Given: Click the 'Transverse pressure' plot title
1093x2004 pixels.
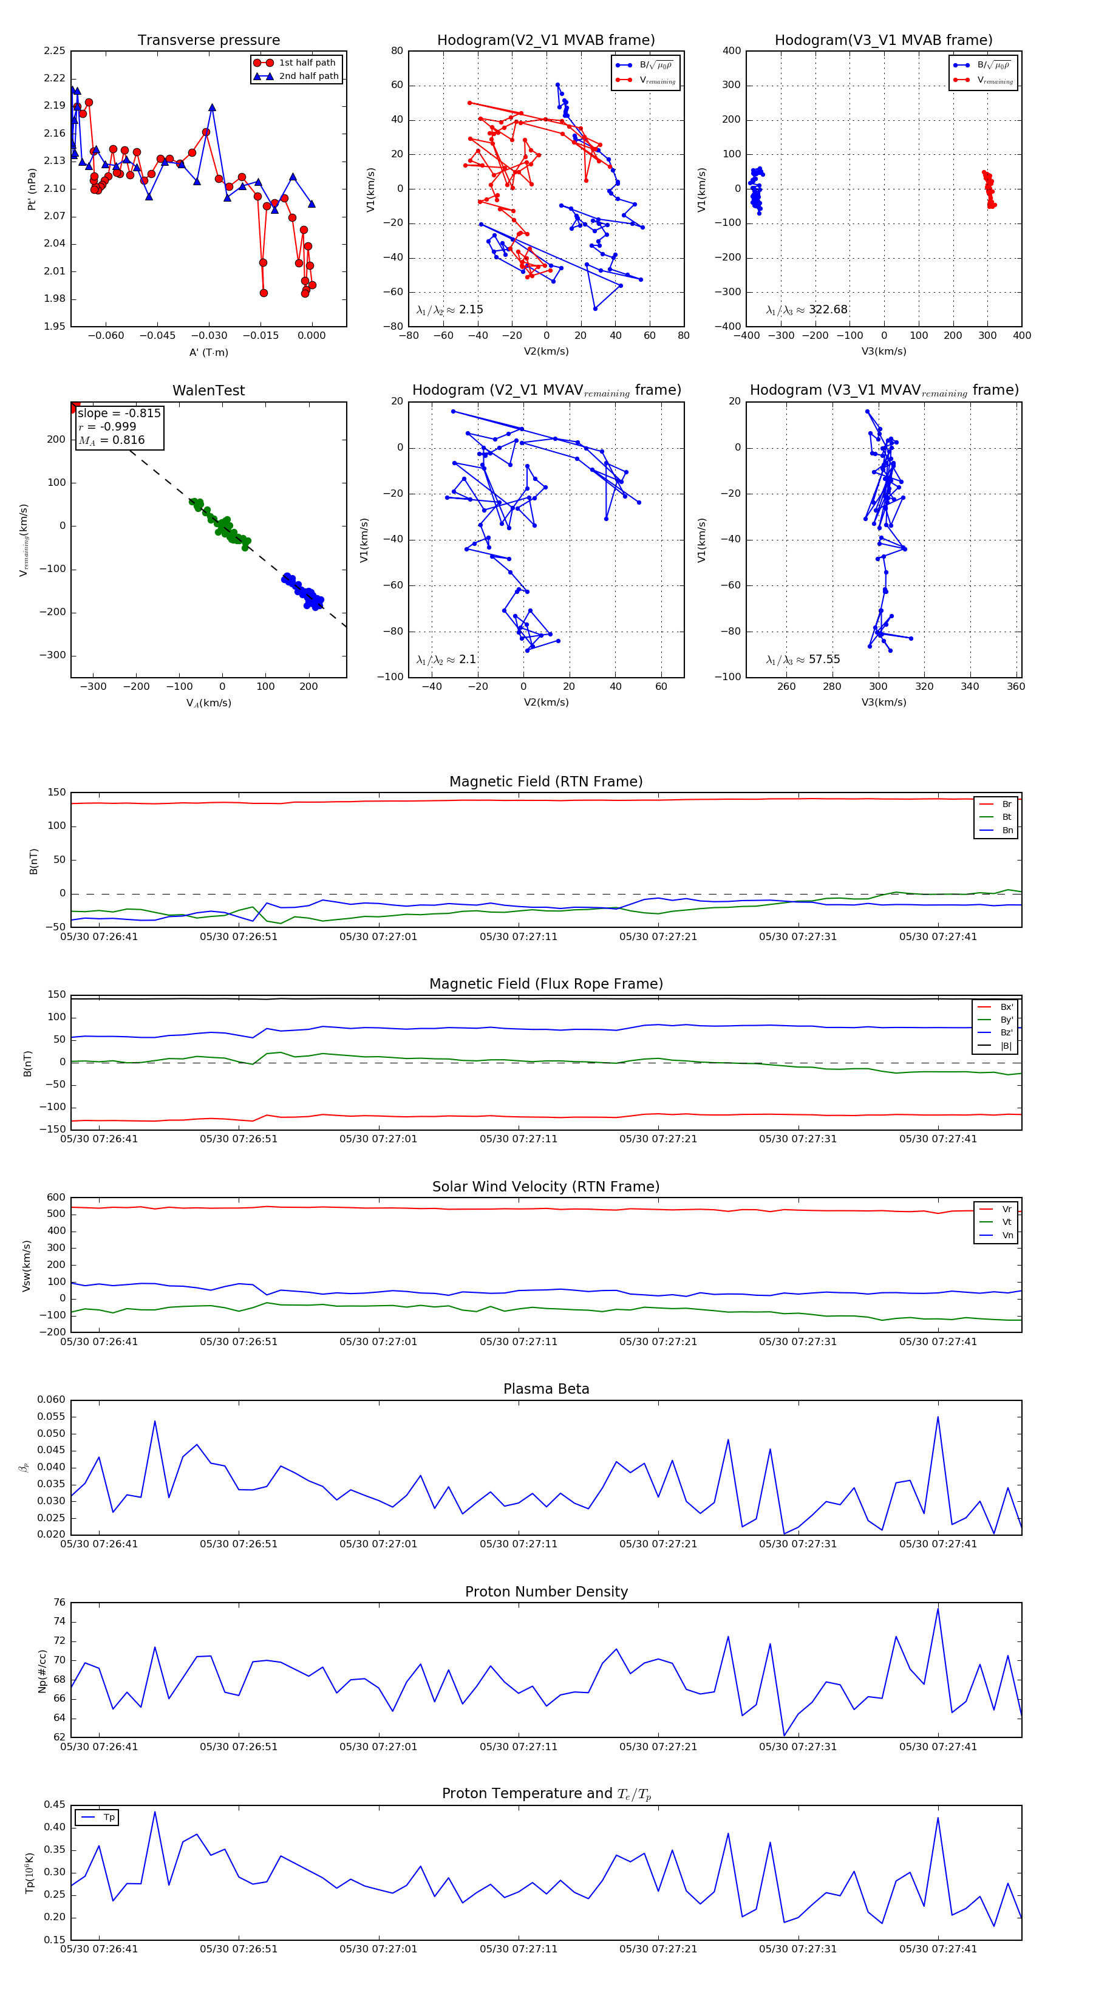Looking at the screenshot, I should tap(208, 41).
